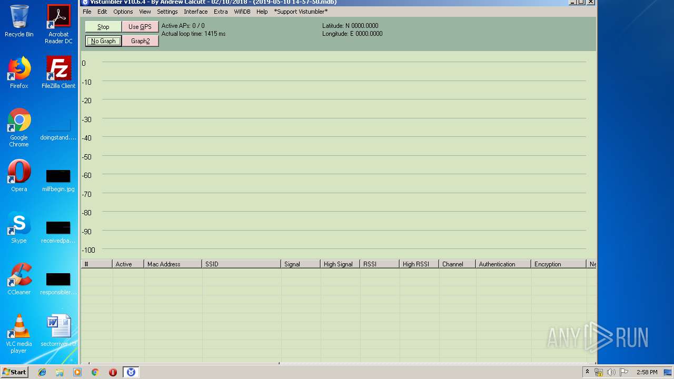Click the Action Center flag icon
674x379 pixels.
[624, 372]
